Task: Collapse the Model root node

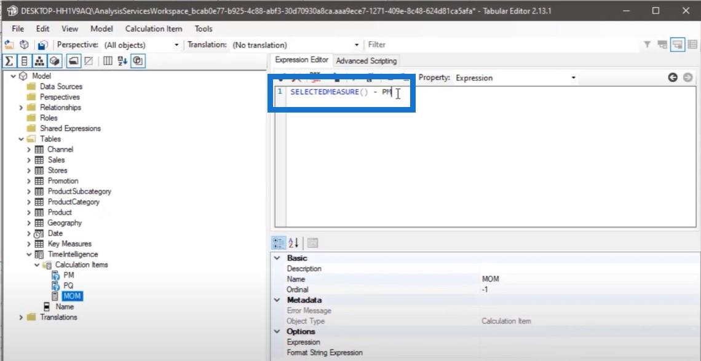Action: coord(14,76)
